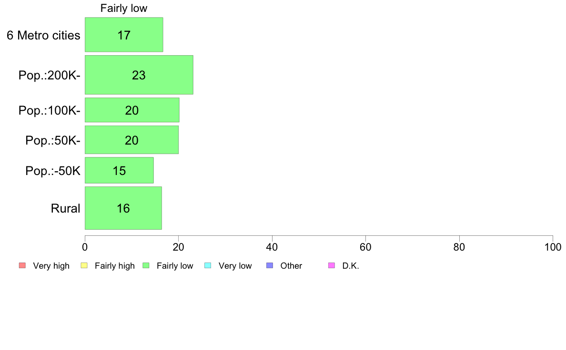
Task: Select the Pop.:100K- bar showing 20
Action: (x=132, y=110)
